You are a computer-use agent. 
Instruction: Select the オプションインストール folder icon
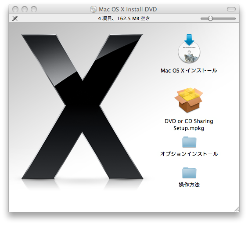pyautogui.click(x=189, y=142)
